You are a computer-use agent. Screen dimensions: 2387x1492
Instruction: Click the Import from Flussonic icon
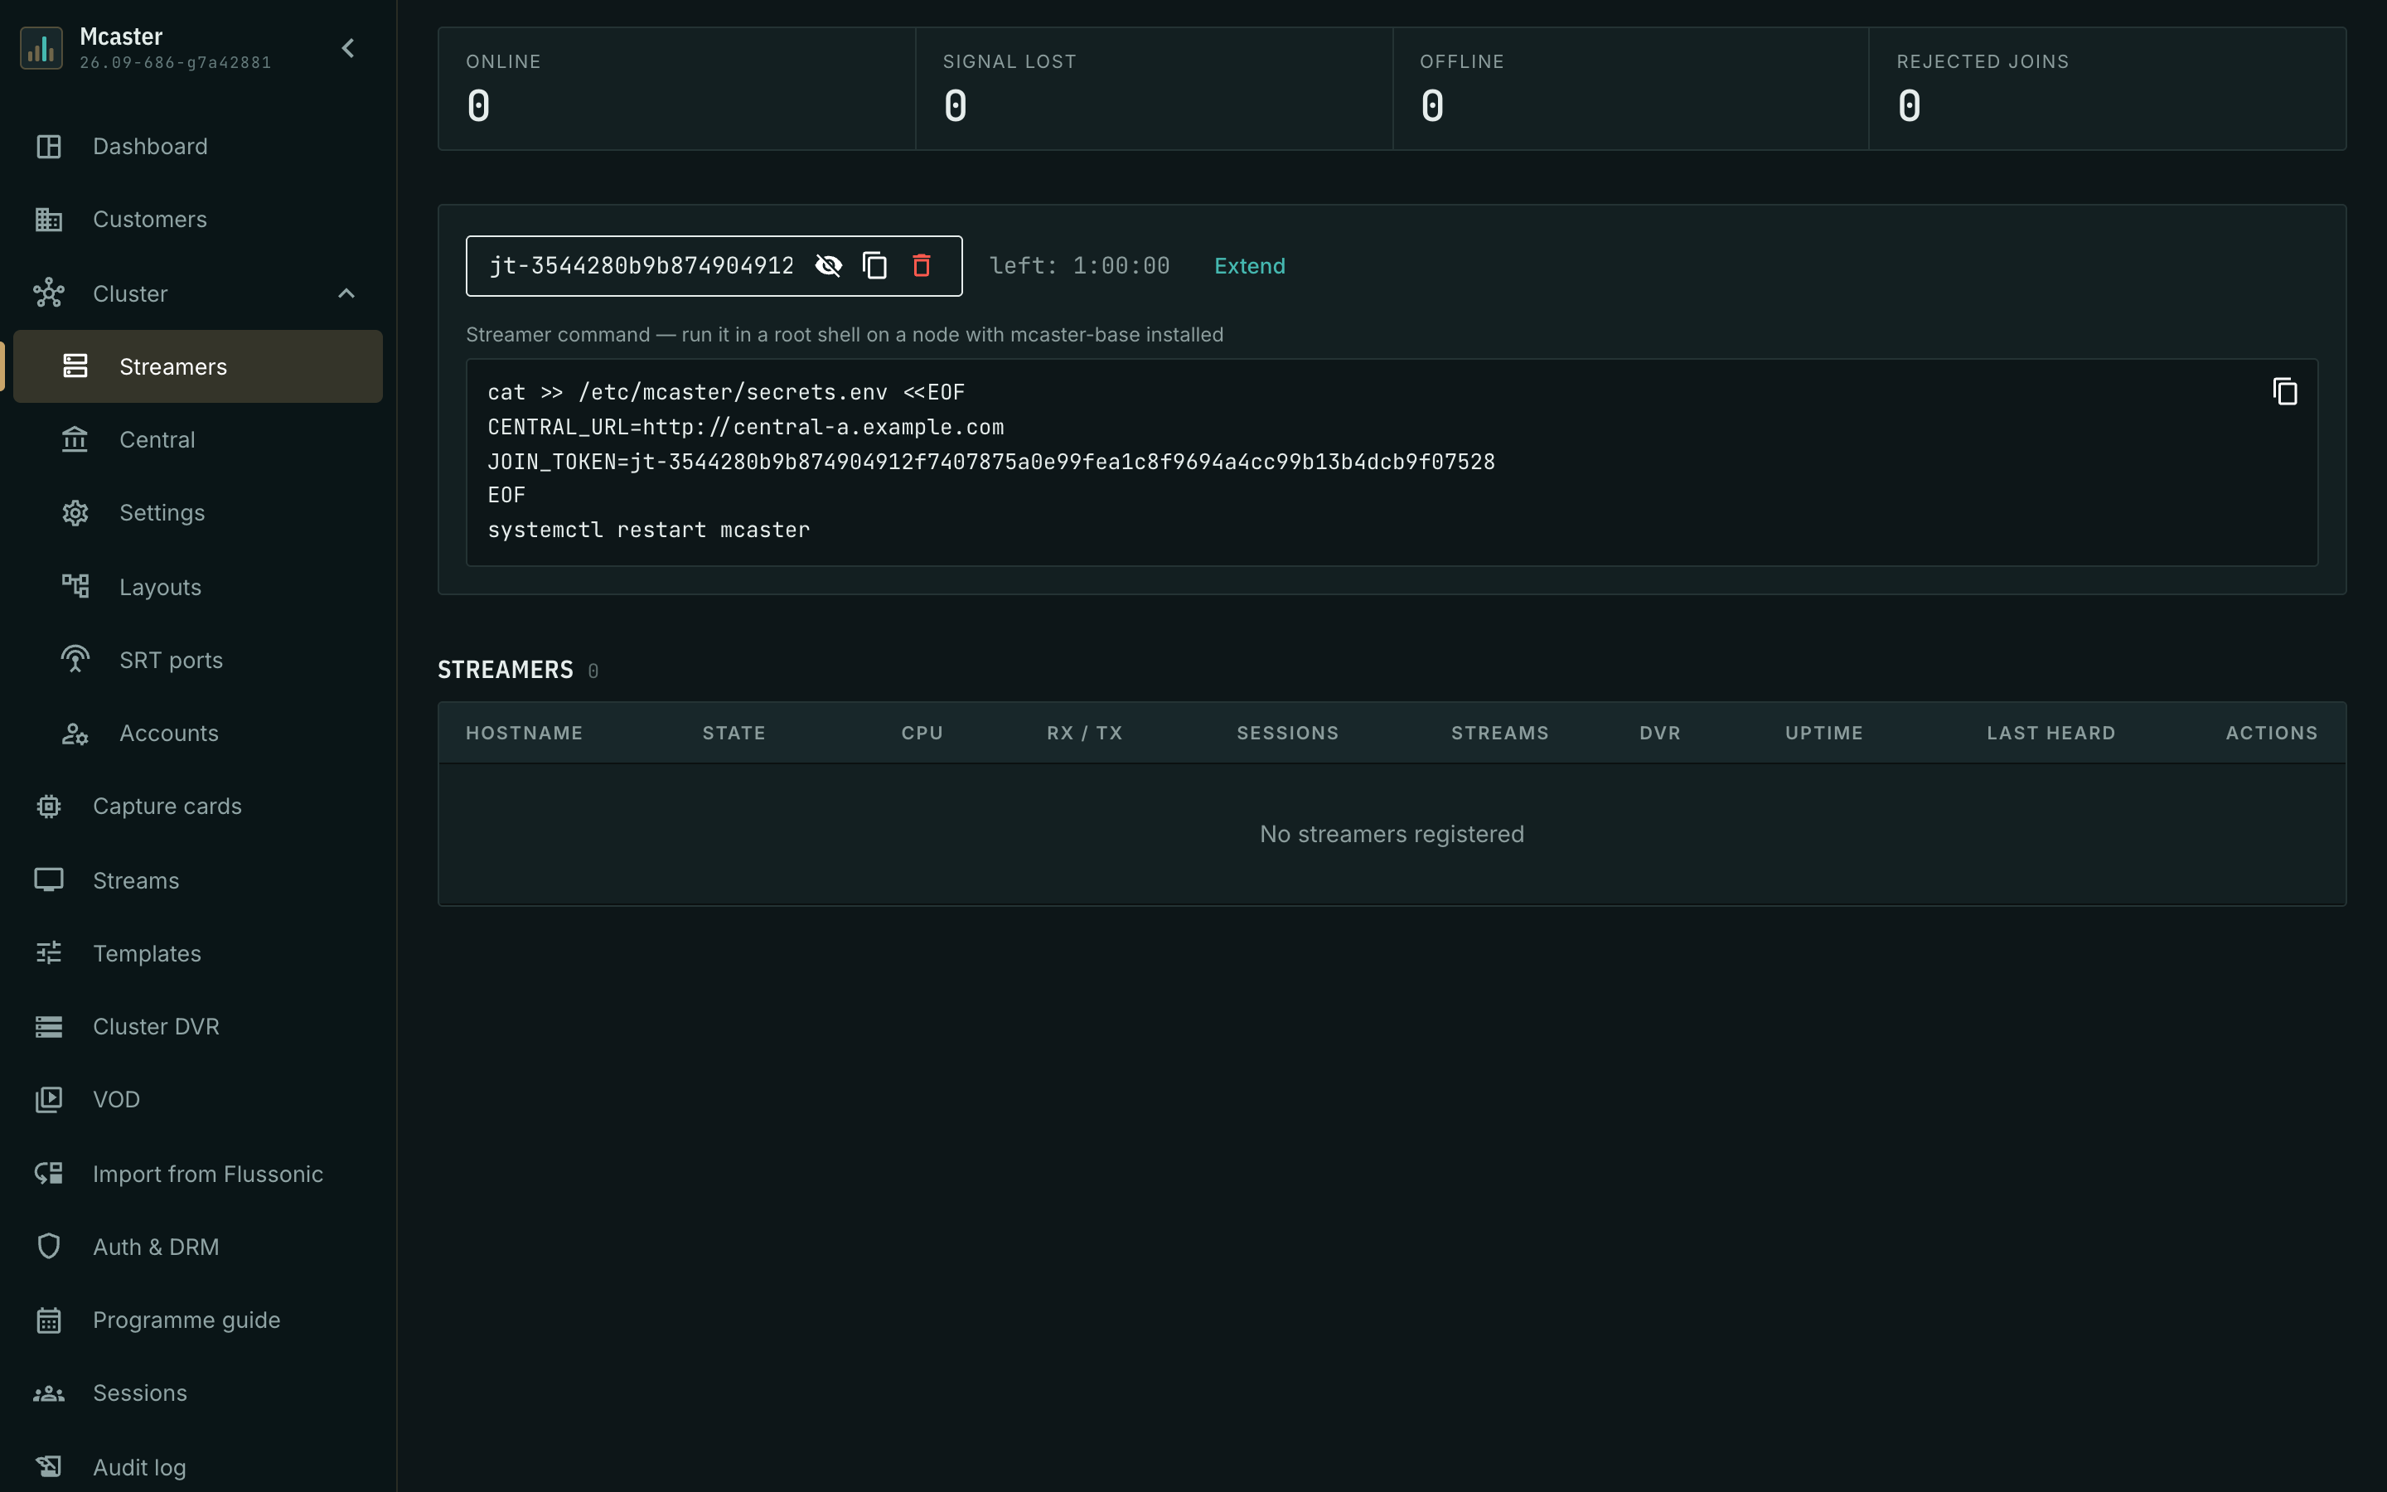click(x=48, y=1173)
